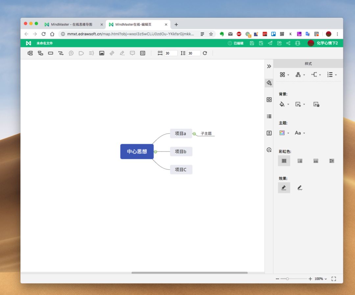Viewport: 355px width, 295px height.
Task: Click the zoom out minus button
Action: (277, 279)
